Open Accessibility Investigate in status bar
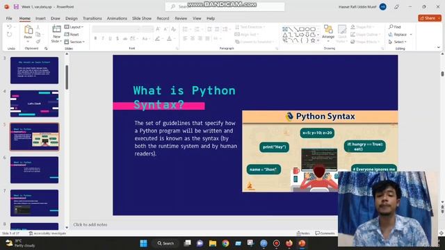 [47, 233]
